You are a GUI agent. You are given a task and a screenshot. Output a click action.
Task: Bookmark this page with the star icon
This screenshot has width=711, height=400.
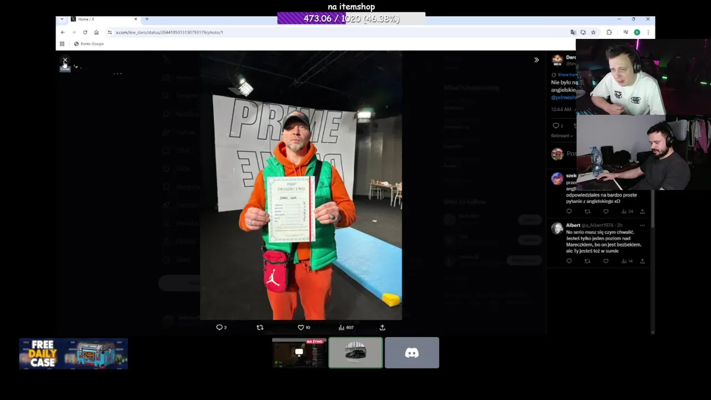pos(593,32)
